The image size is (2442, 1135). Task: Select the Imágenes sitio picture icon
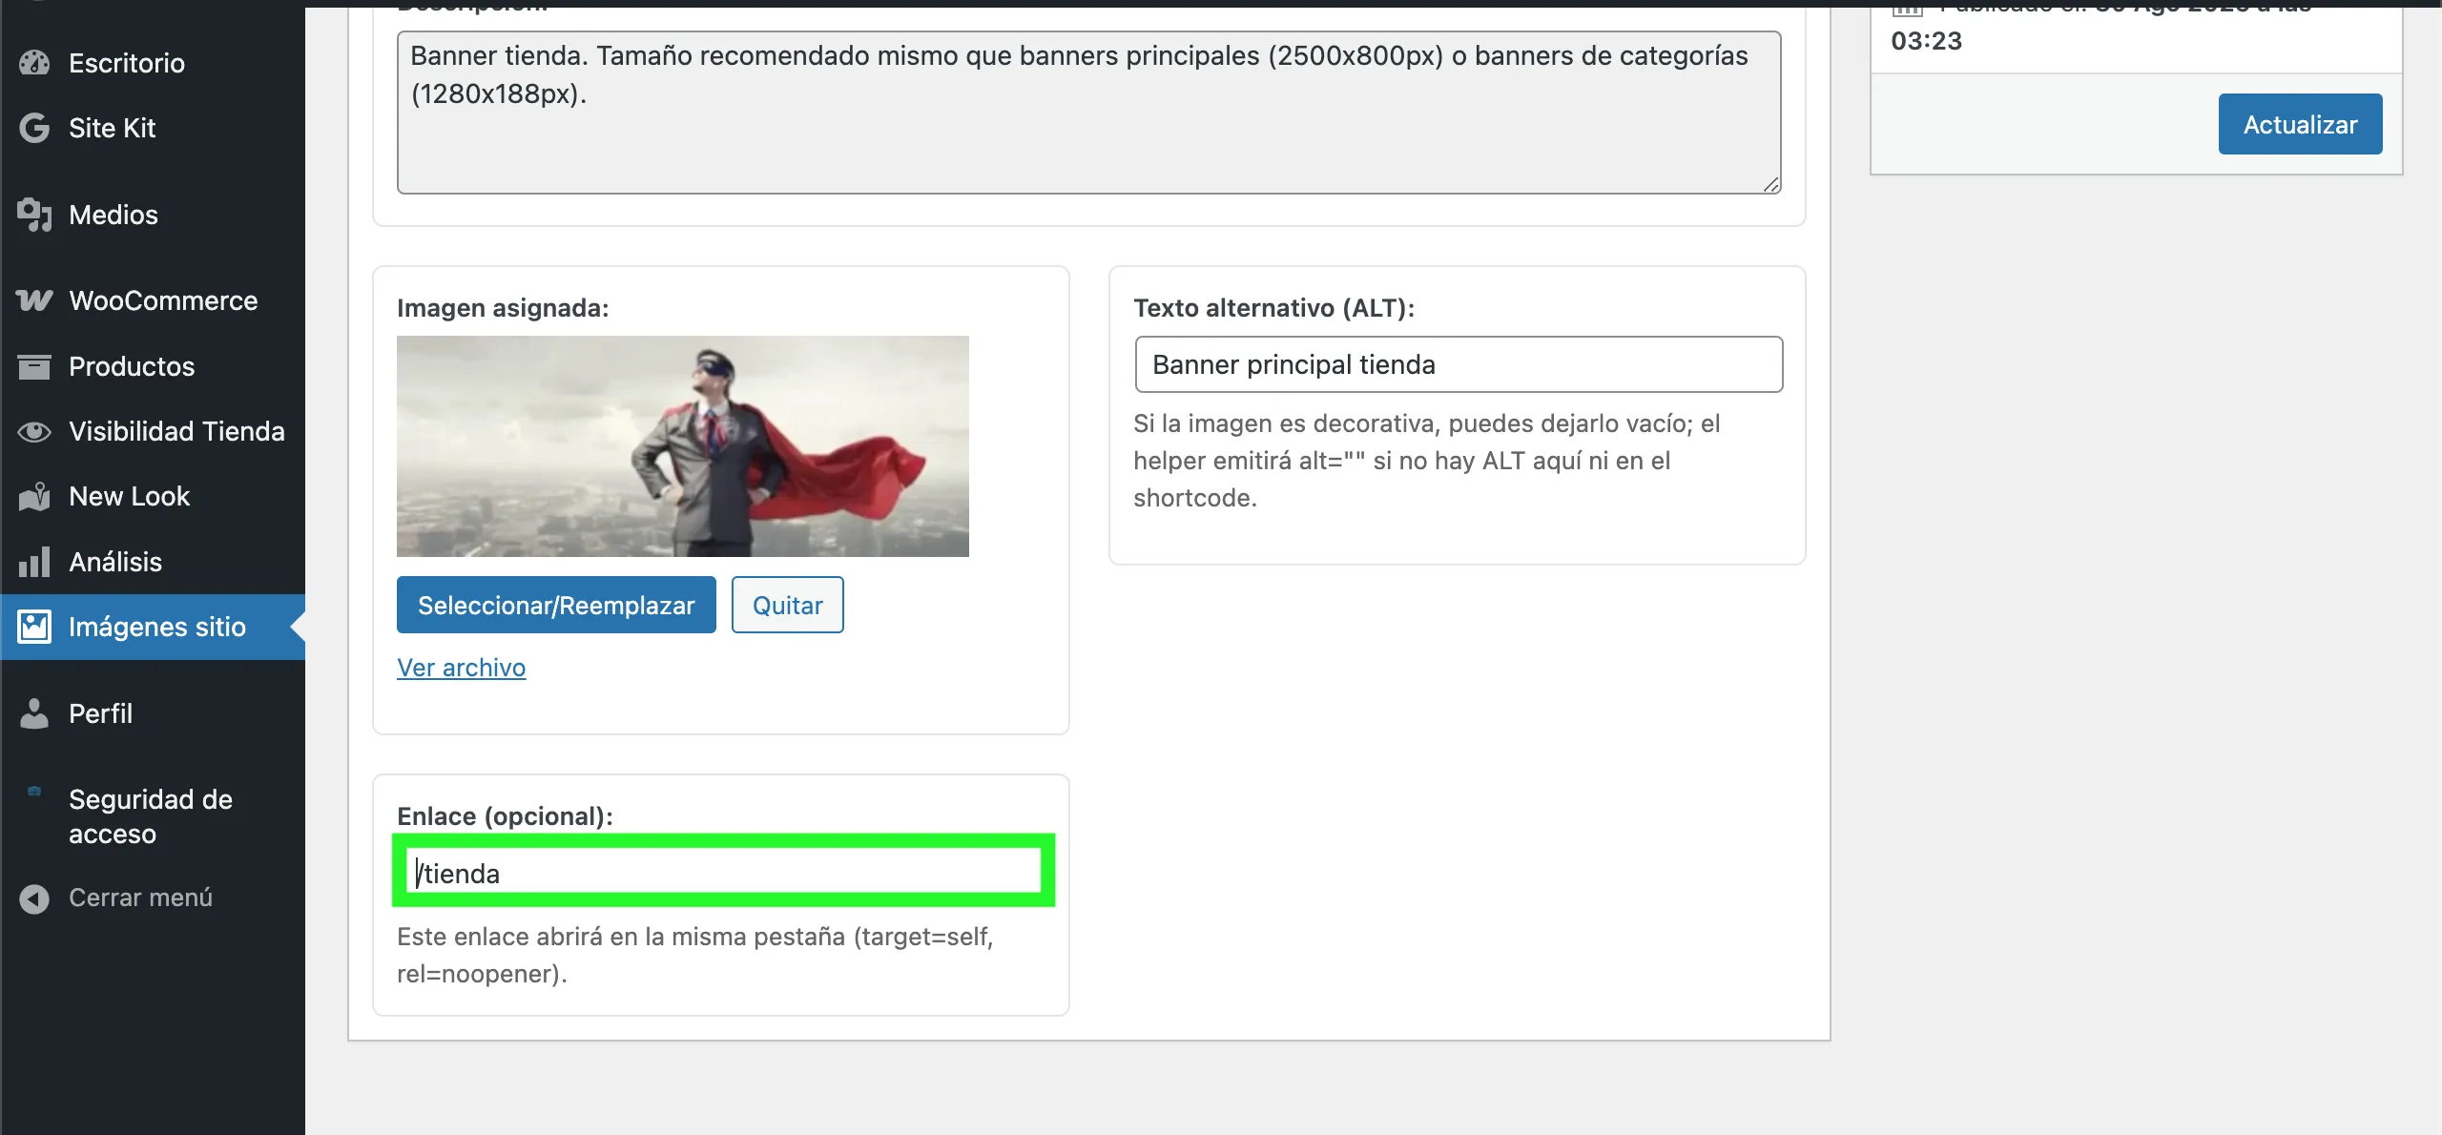pyautogui.click(x=33, y=627)
